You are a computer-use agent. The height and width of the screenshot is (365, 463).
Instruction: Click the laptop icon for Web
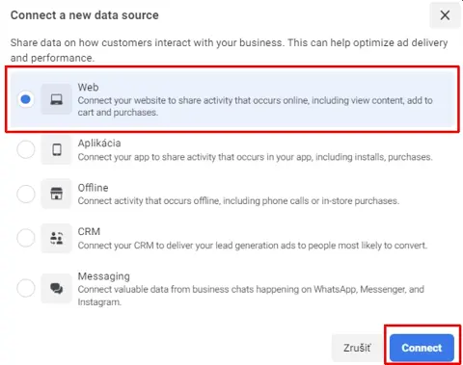pos(56,99)
